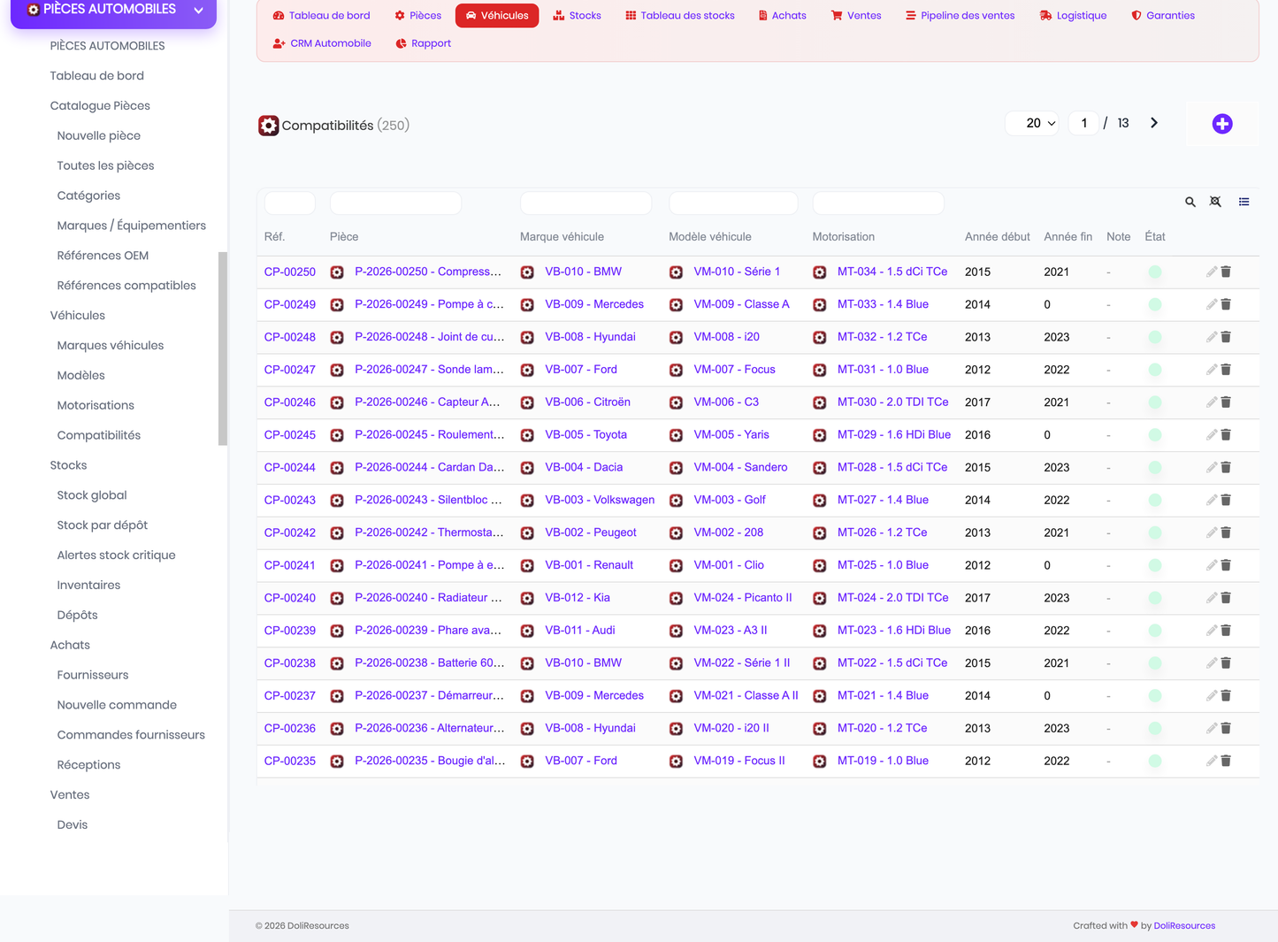Clear filters with the crossed-out search icon

[1216, 202]
